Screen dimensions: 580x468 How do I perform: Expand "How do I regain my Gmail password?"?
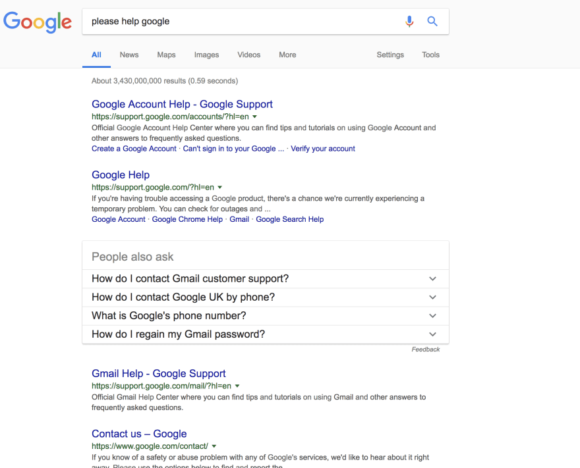[x=266, y=334]
